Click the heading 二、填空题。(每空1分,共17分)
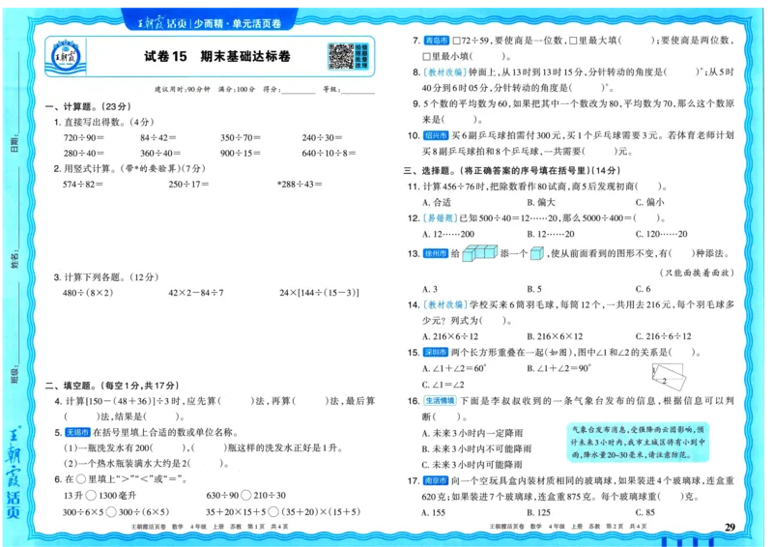773x547 pixels. click(112, 386)
